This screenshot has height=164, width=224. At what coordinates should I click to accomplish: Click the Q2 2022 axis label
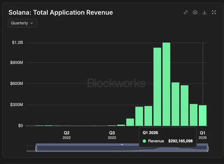[67, 135]
